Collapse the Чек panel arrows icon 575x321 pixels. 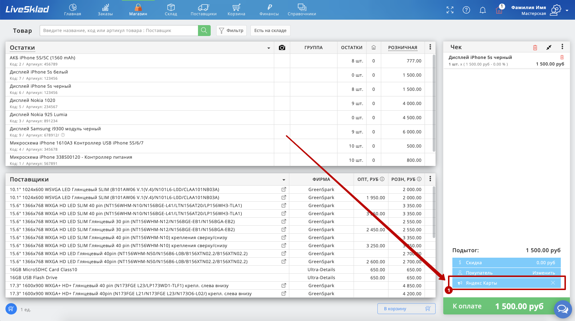pyautogui.click(x=549, y=47)
